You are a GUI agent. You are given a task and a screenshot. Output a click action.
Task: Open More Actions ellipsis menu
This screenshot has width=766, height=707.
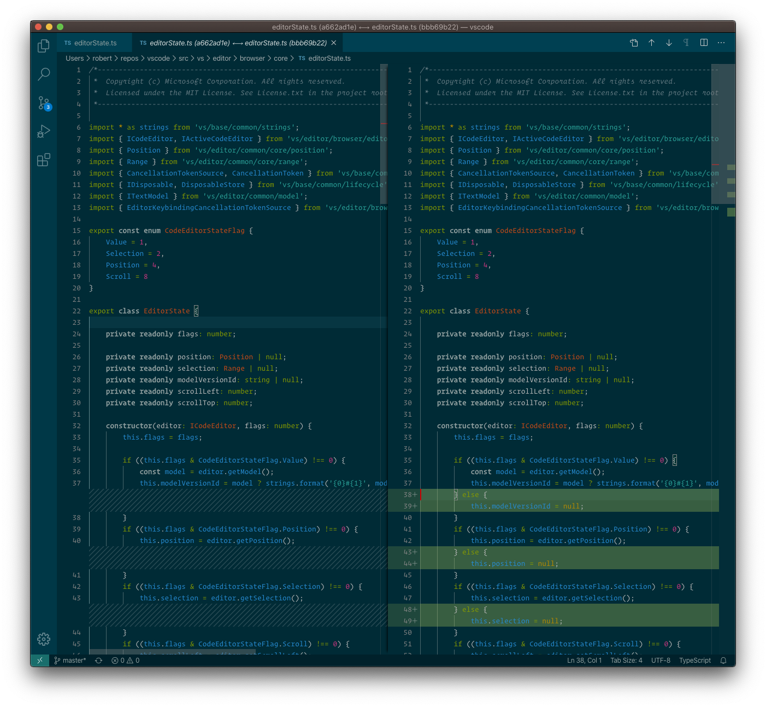(721, 43)
